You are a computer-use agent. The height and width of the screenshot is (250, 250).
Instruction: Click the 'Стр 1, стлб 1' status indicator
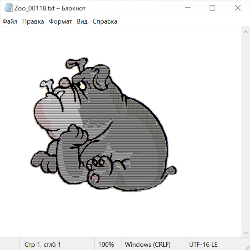point(42,245)
